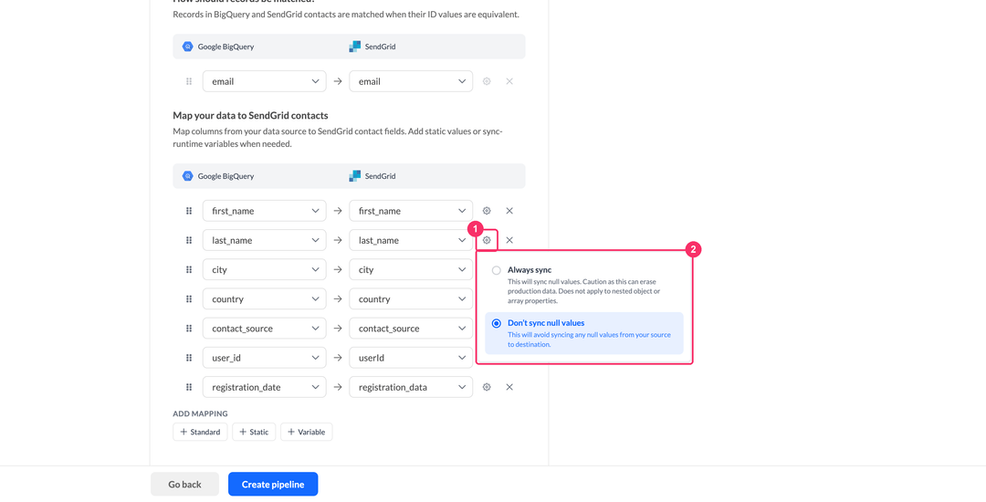Open source country dropdown
The height and width of the screenshot is (502, 986).
click(x=264, y=299)
